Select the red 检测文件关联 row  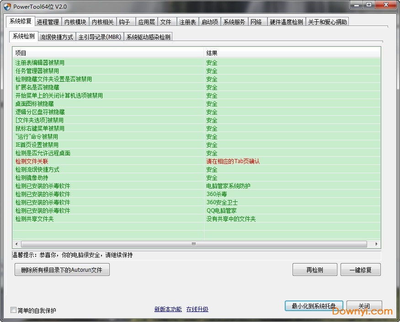(31, 161)
